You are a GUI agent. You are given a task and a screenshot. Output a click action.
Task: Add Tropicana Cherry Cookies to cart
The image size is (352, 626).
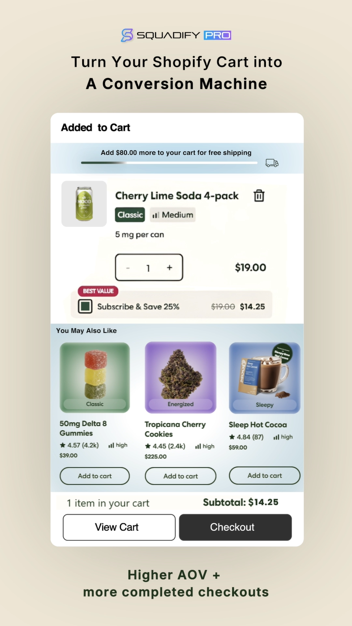coord(180,476)
